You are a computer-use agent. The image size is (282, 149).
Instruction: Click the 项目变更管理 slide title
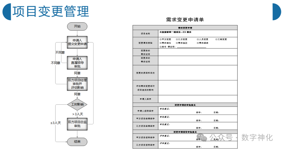tap(51, 12)
